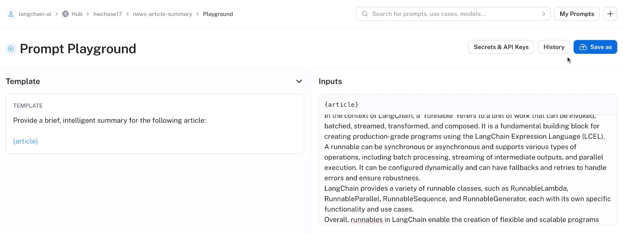
Task: Click the cloud upload icon on Save as
Action: [583, 47]
